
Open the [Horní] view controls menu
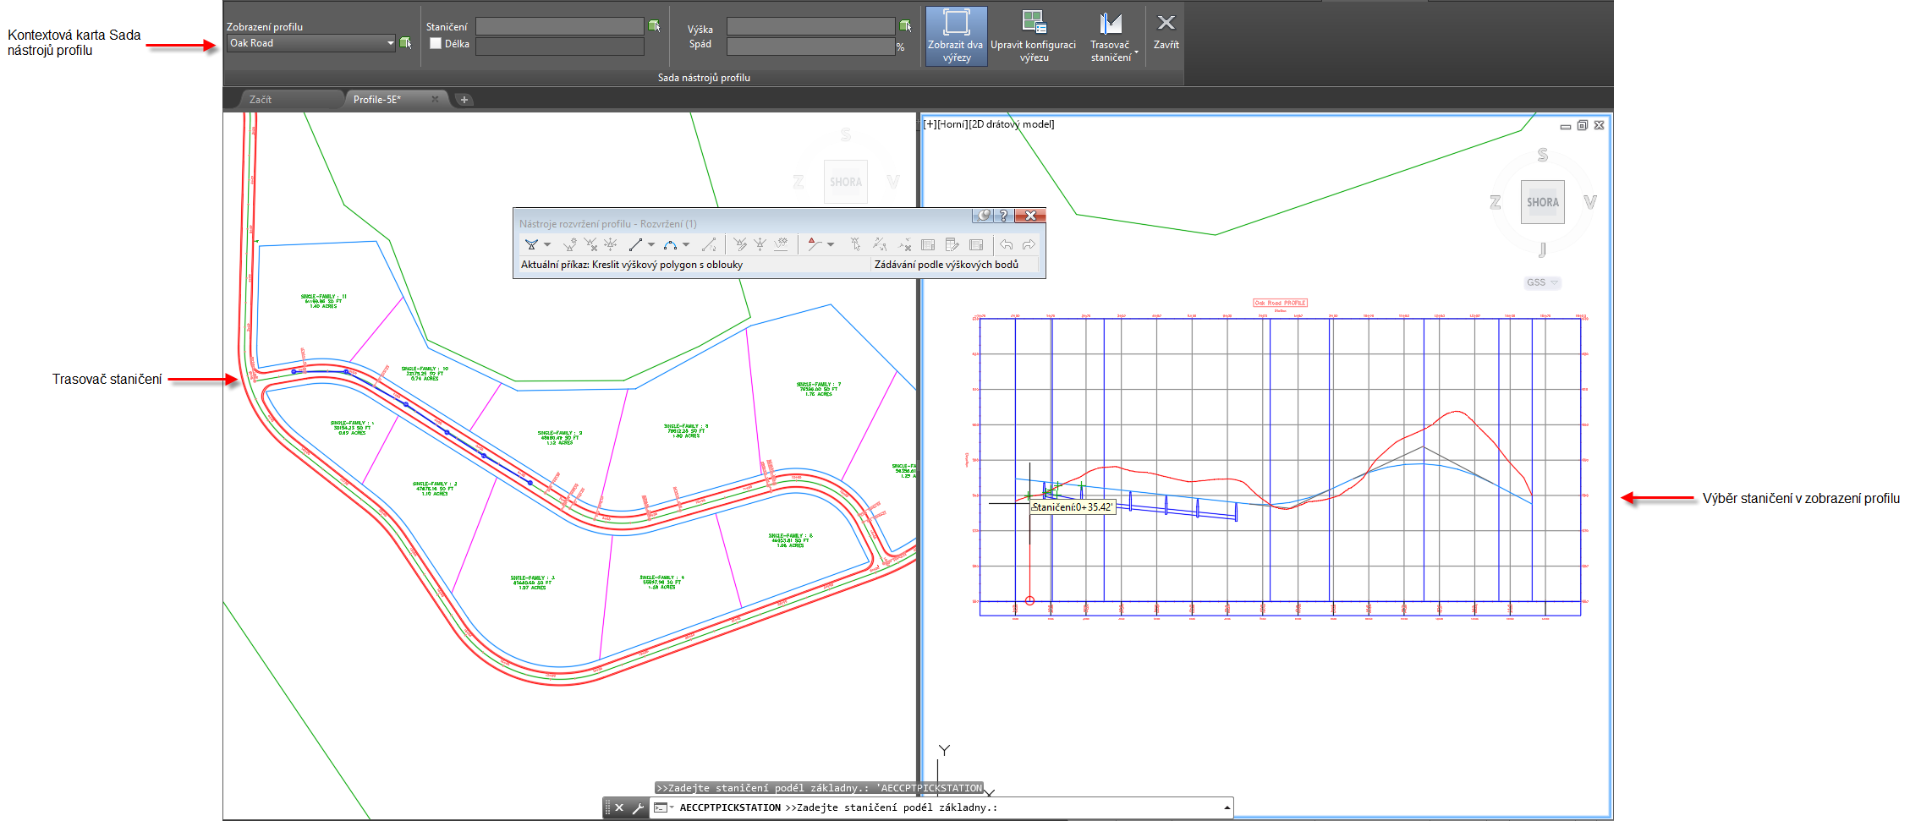(952, 124)
